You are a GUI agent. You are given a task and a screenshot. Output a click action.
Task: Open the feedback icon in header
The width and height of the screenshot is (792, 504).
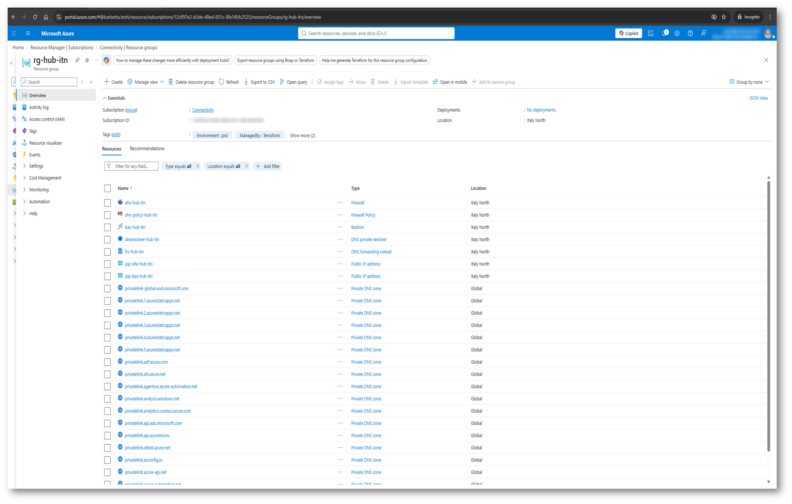(704, 33)
